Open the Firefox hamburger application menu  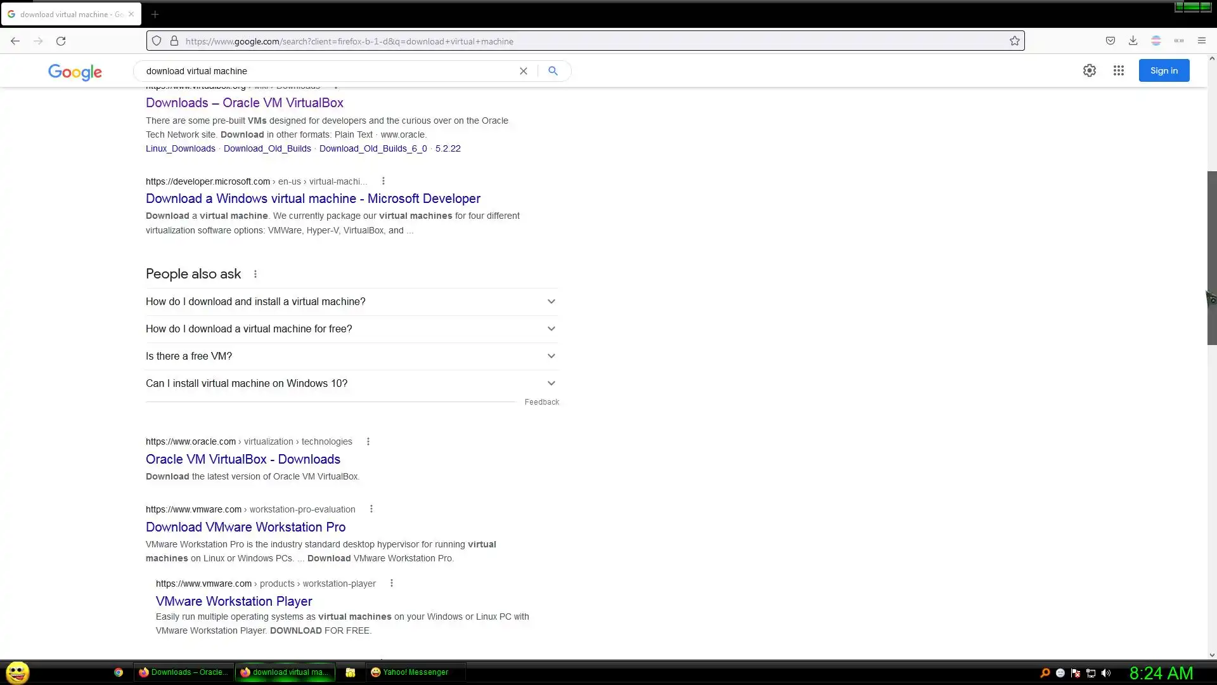click(1201, 41)
